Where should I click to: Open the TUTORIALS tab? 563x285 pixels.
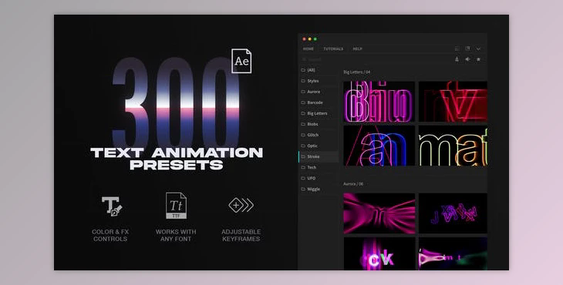coord(333,49)
